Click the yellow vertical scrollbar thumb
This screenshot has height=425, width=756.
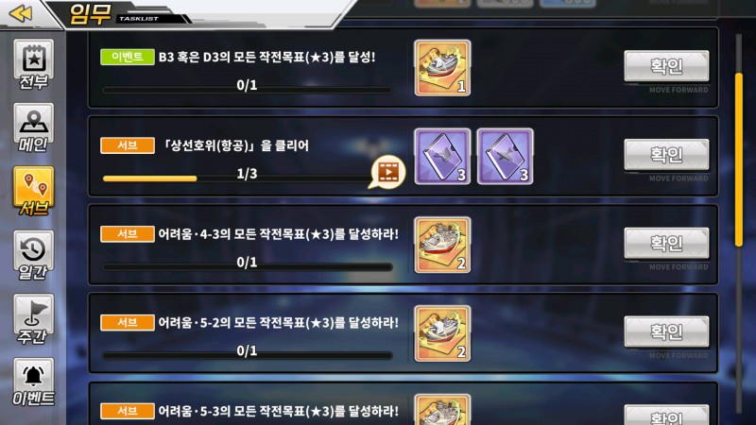[x=739, y=160]
